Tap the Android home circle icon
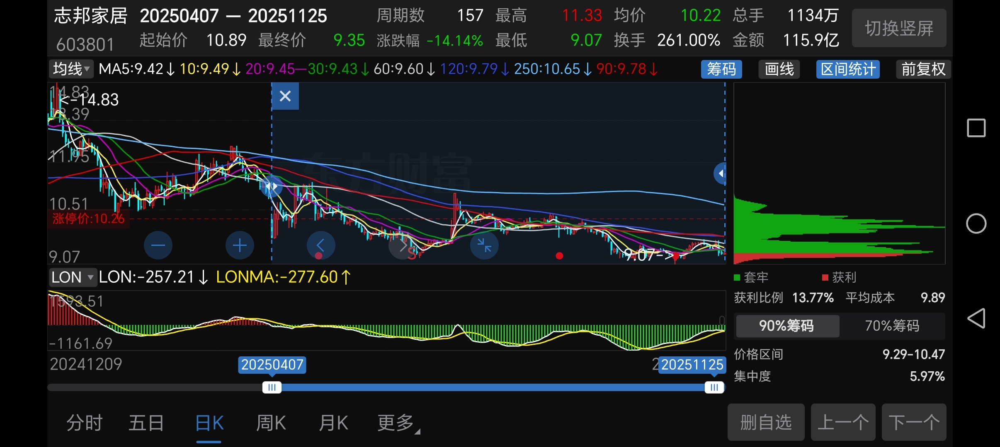1000x447 pixels. [x=976, y=224]
